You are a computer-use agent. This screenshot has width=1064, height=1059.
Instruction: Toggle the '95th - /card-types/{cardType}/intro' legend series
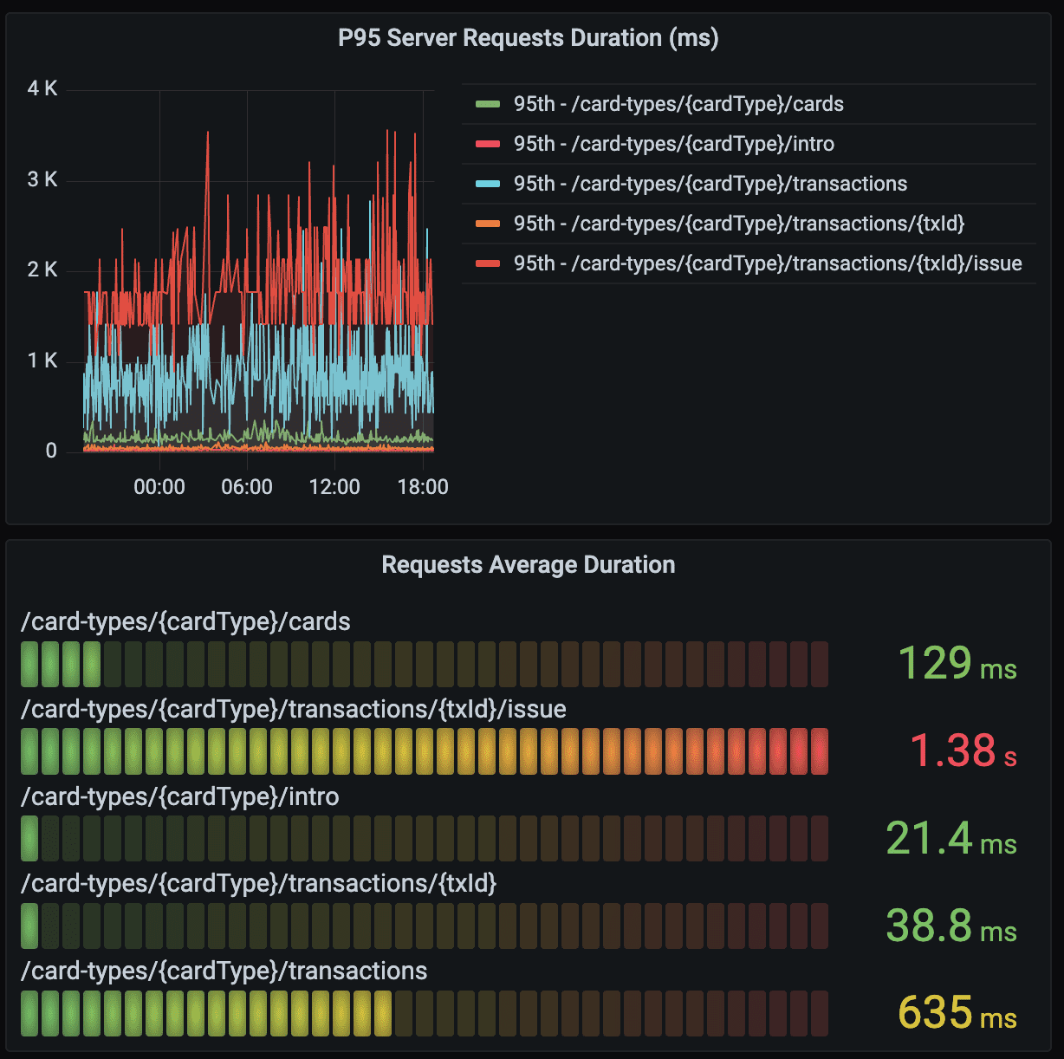pyautogui.click(x=673, y=144)
